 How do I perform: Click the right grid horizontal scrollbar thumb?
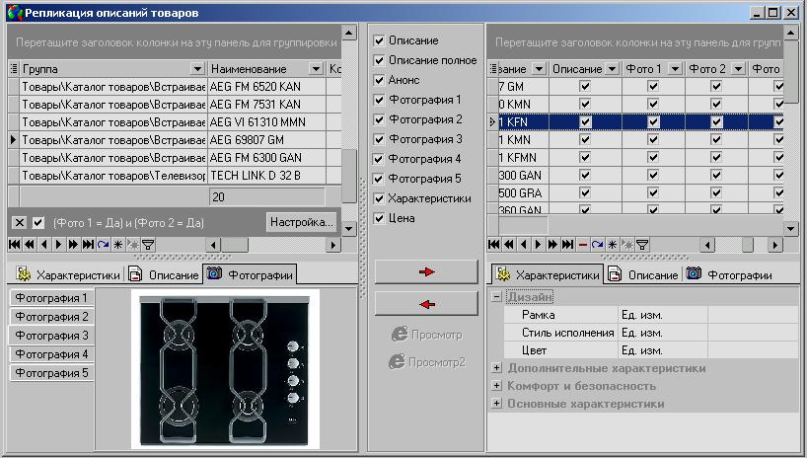(x=747, y=245)
